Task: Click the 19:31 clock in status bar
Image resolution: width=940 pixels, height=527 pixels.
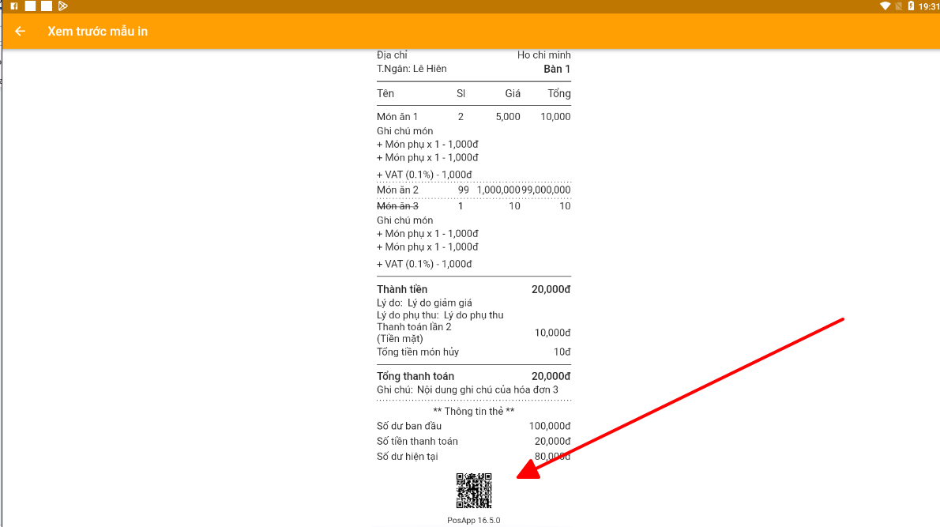Action: 929,6
